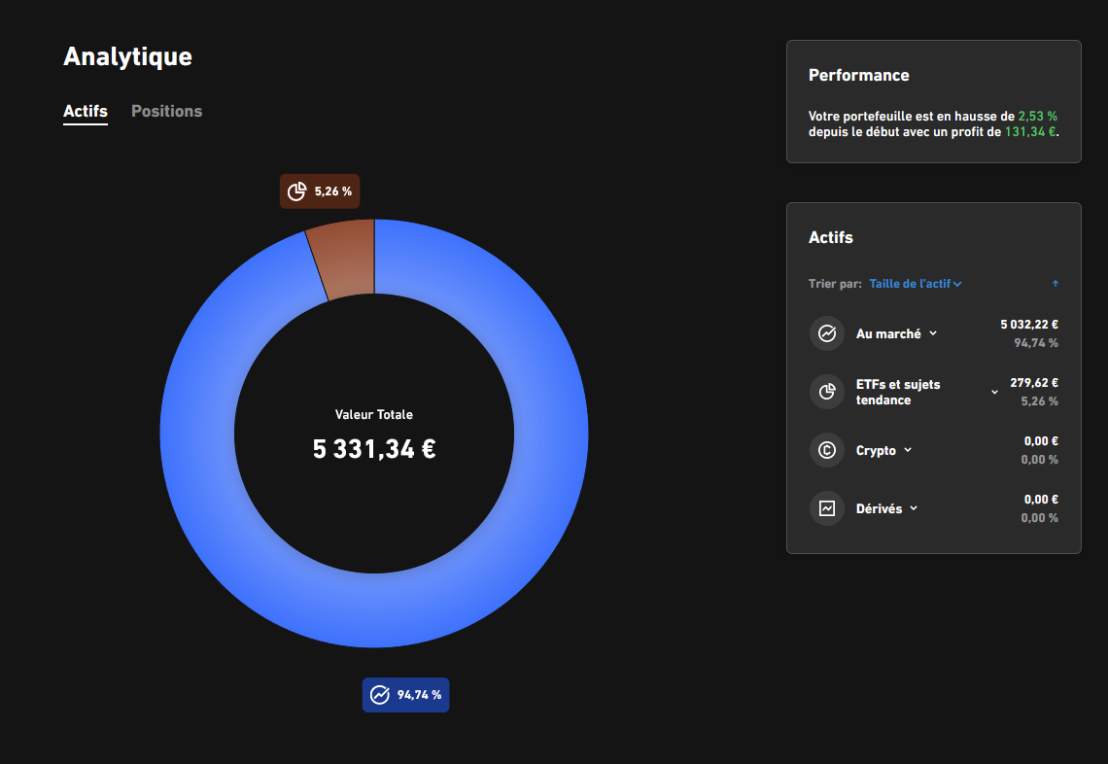Screen dimensions: 1108x764
Task: Click the Dérivés graph icon
Action: pyautogui.click(x=827, y=508)
